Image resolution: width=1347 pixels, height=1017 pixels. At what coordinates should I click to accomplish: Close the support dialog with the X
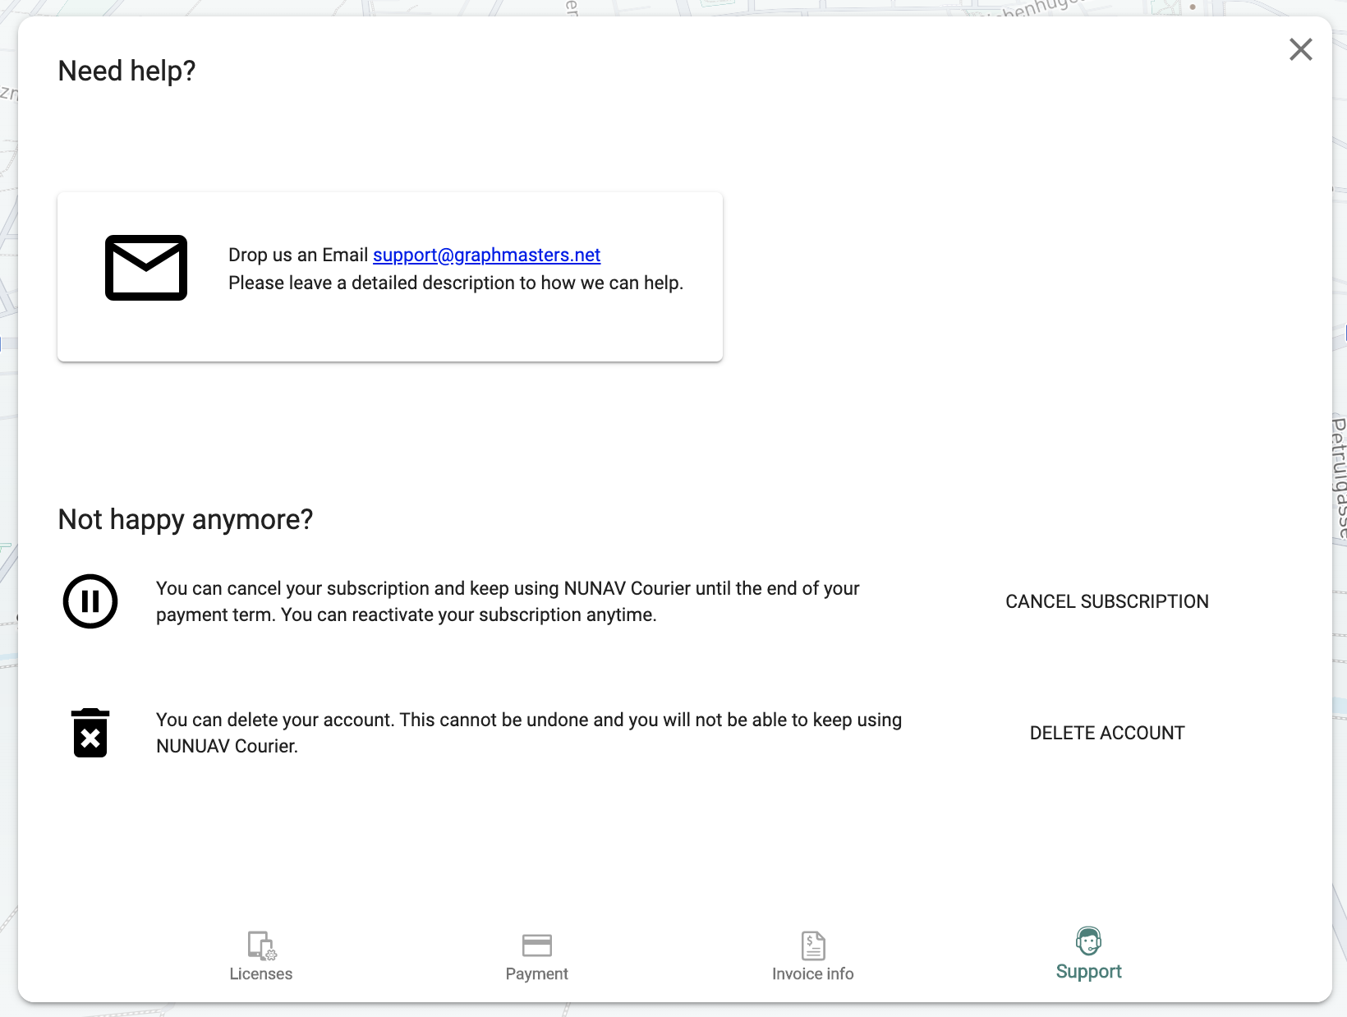[1301, 49]
